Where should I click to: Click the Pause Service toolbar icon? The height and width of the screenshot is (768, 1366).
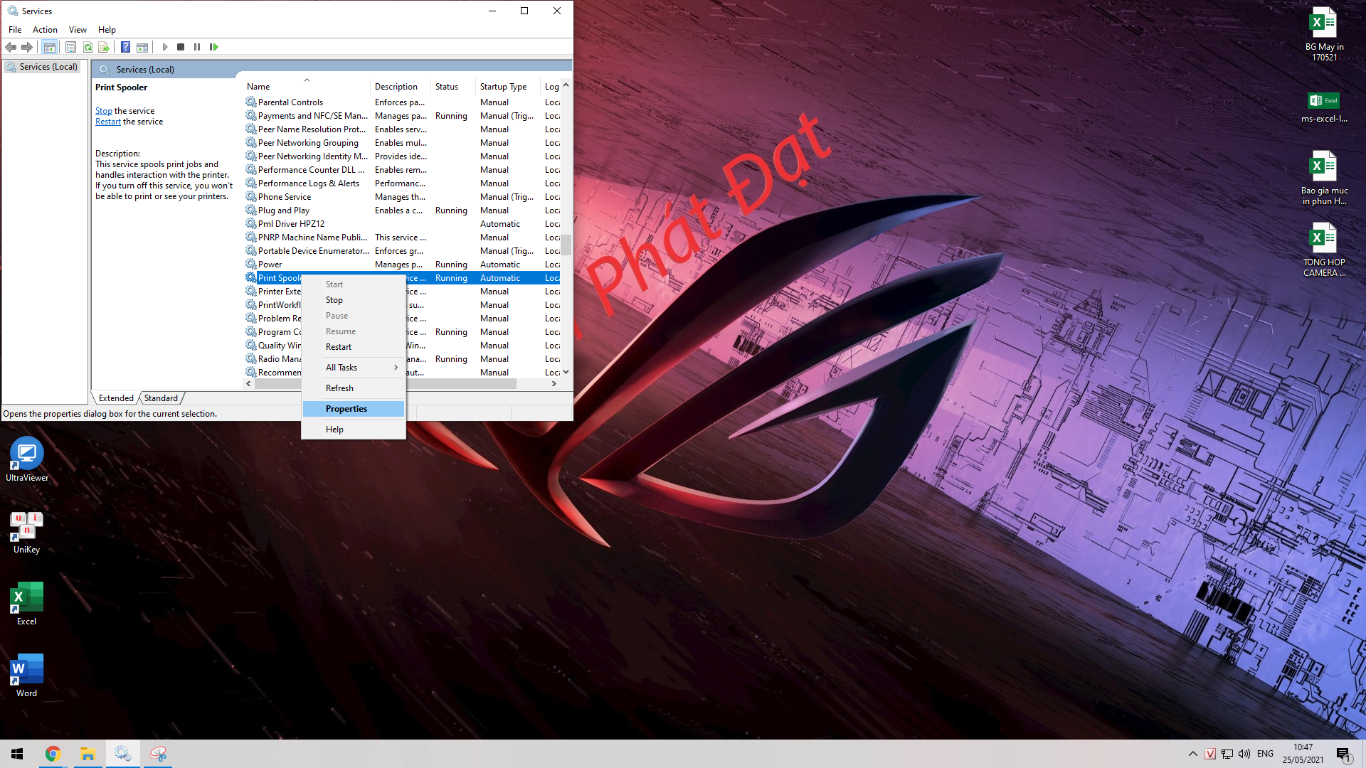click(x=197, y=47)
